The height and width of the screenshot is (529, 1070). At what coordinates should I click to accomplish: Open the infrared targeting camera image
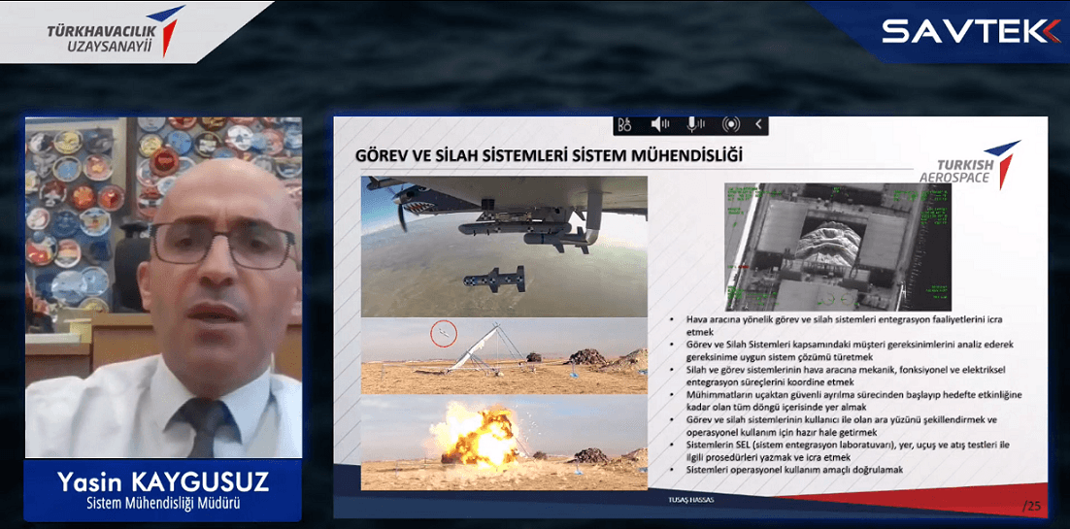click(x=838, y=247)
